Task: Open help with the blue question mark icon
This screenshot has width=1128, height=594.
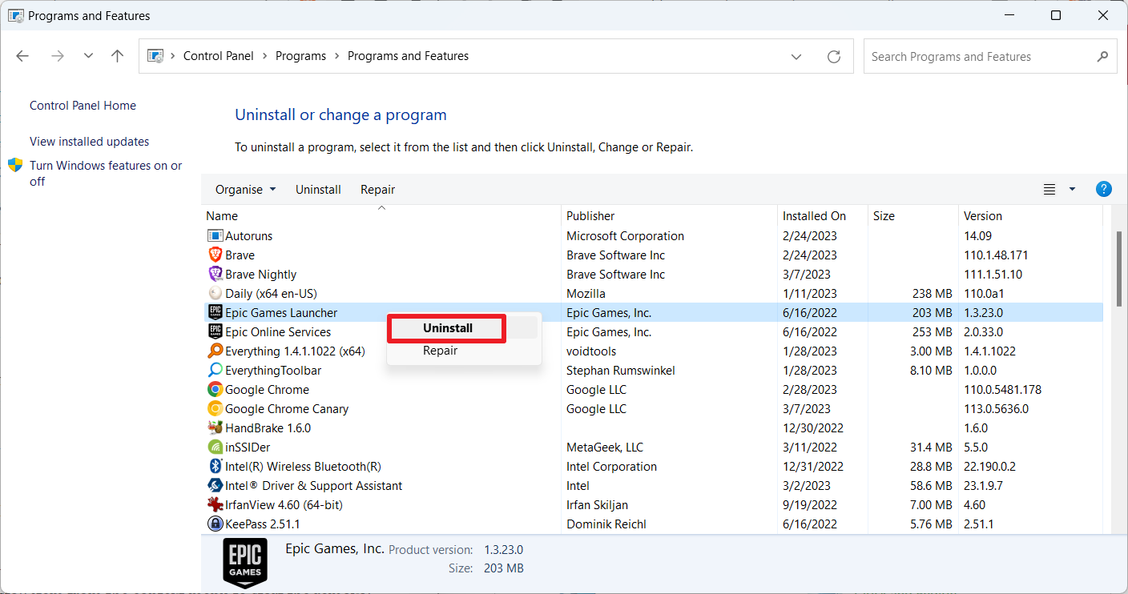Action: pyautogui.click(x=1103, y=190)
